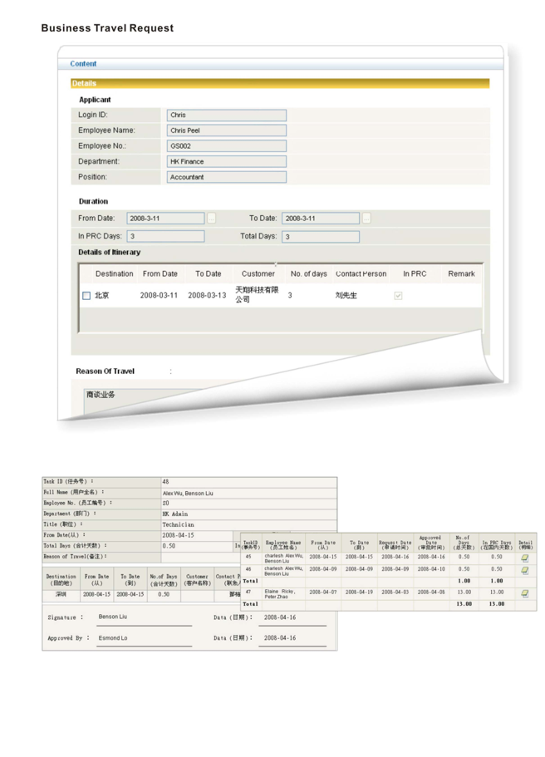Click the Employee Name column header in list
Screen dimensions: 545x757
pos(282,545)
